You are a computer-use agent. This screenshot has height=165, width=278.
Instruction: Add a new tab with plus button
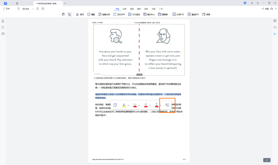65,3
